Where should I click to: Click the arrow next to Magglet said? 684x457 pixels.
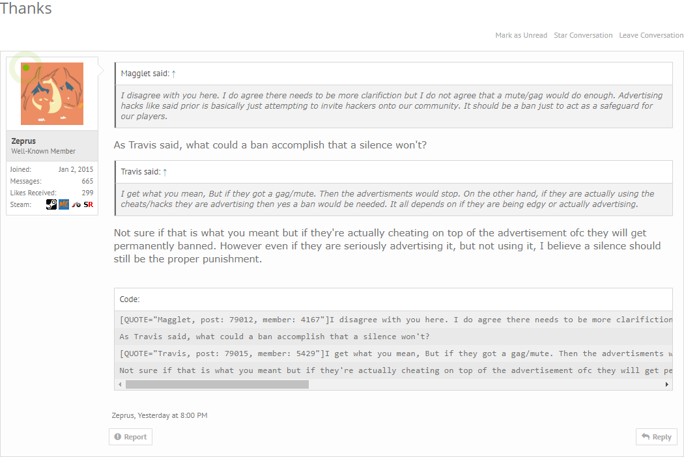pyautogui.click(x=174, y=74)
